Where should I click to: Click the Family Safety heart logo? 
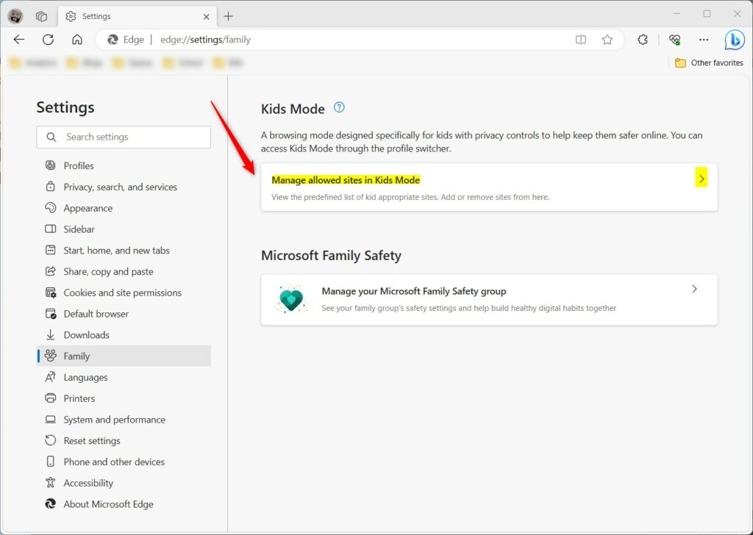291,299
